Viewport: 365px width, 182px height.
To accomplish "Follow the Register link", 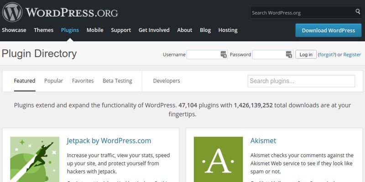I will coord(352,55).
